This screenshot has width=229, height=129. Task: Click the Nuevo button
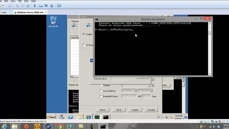[103, 110]
